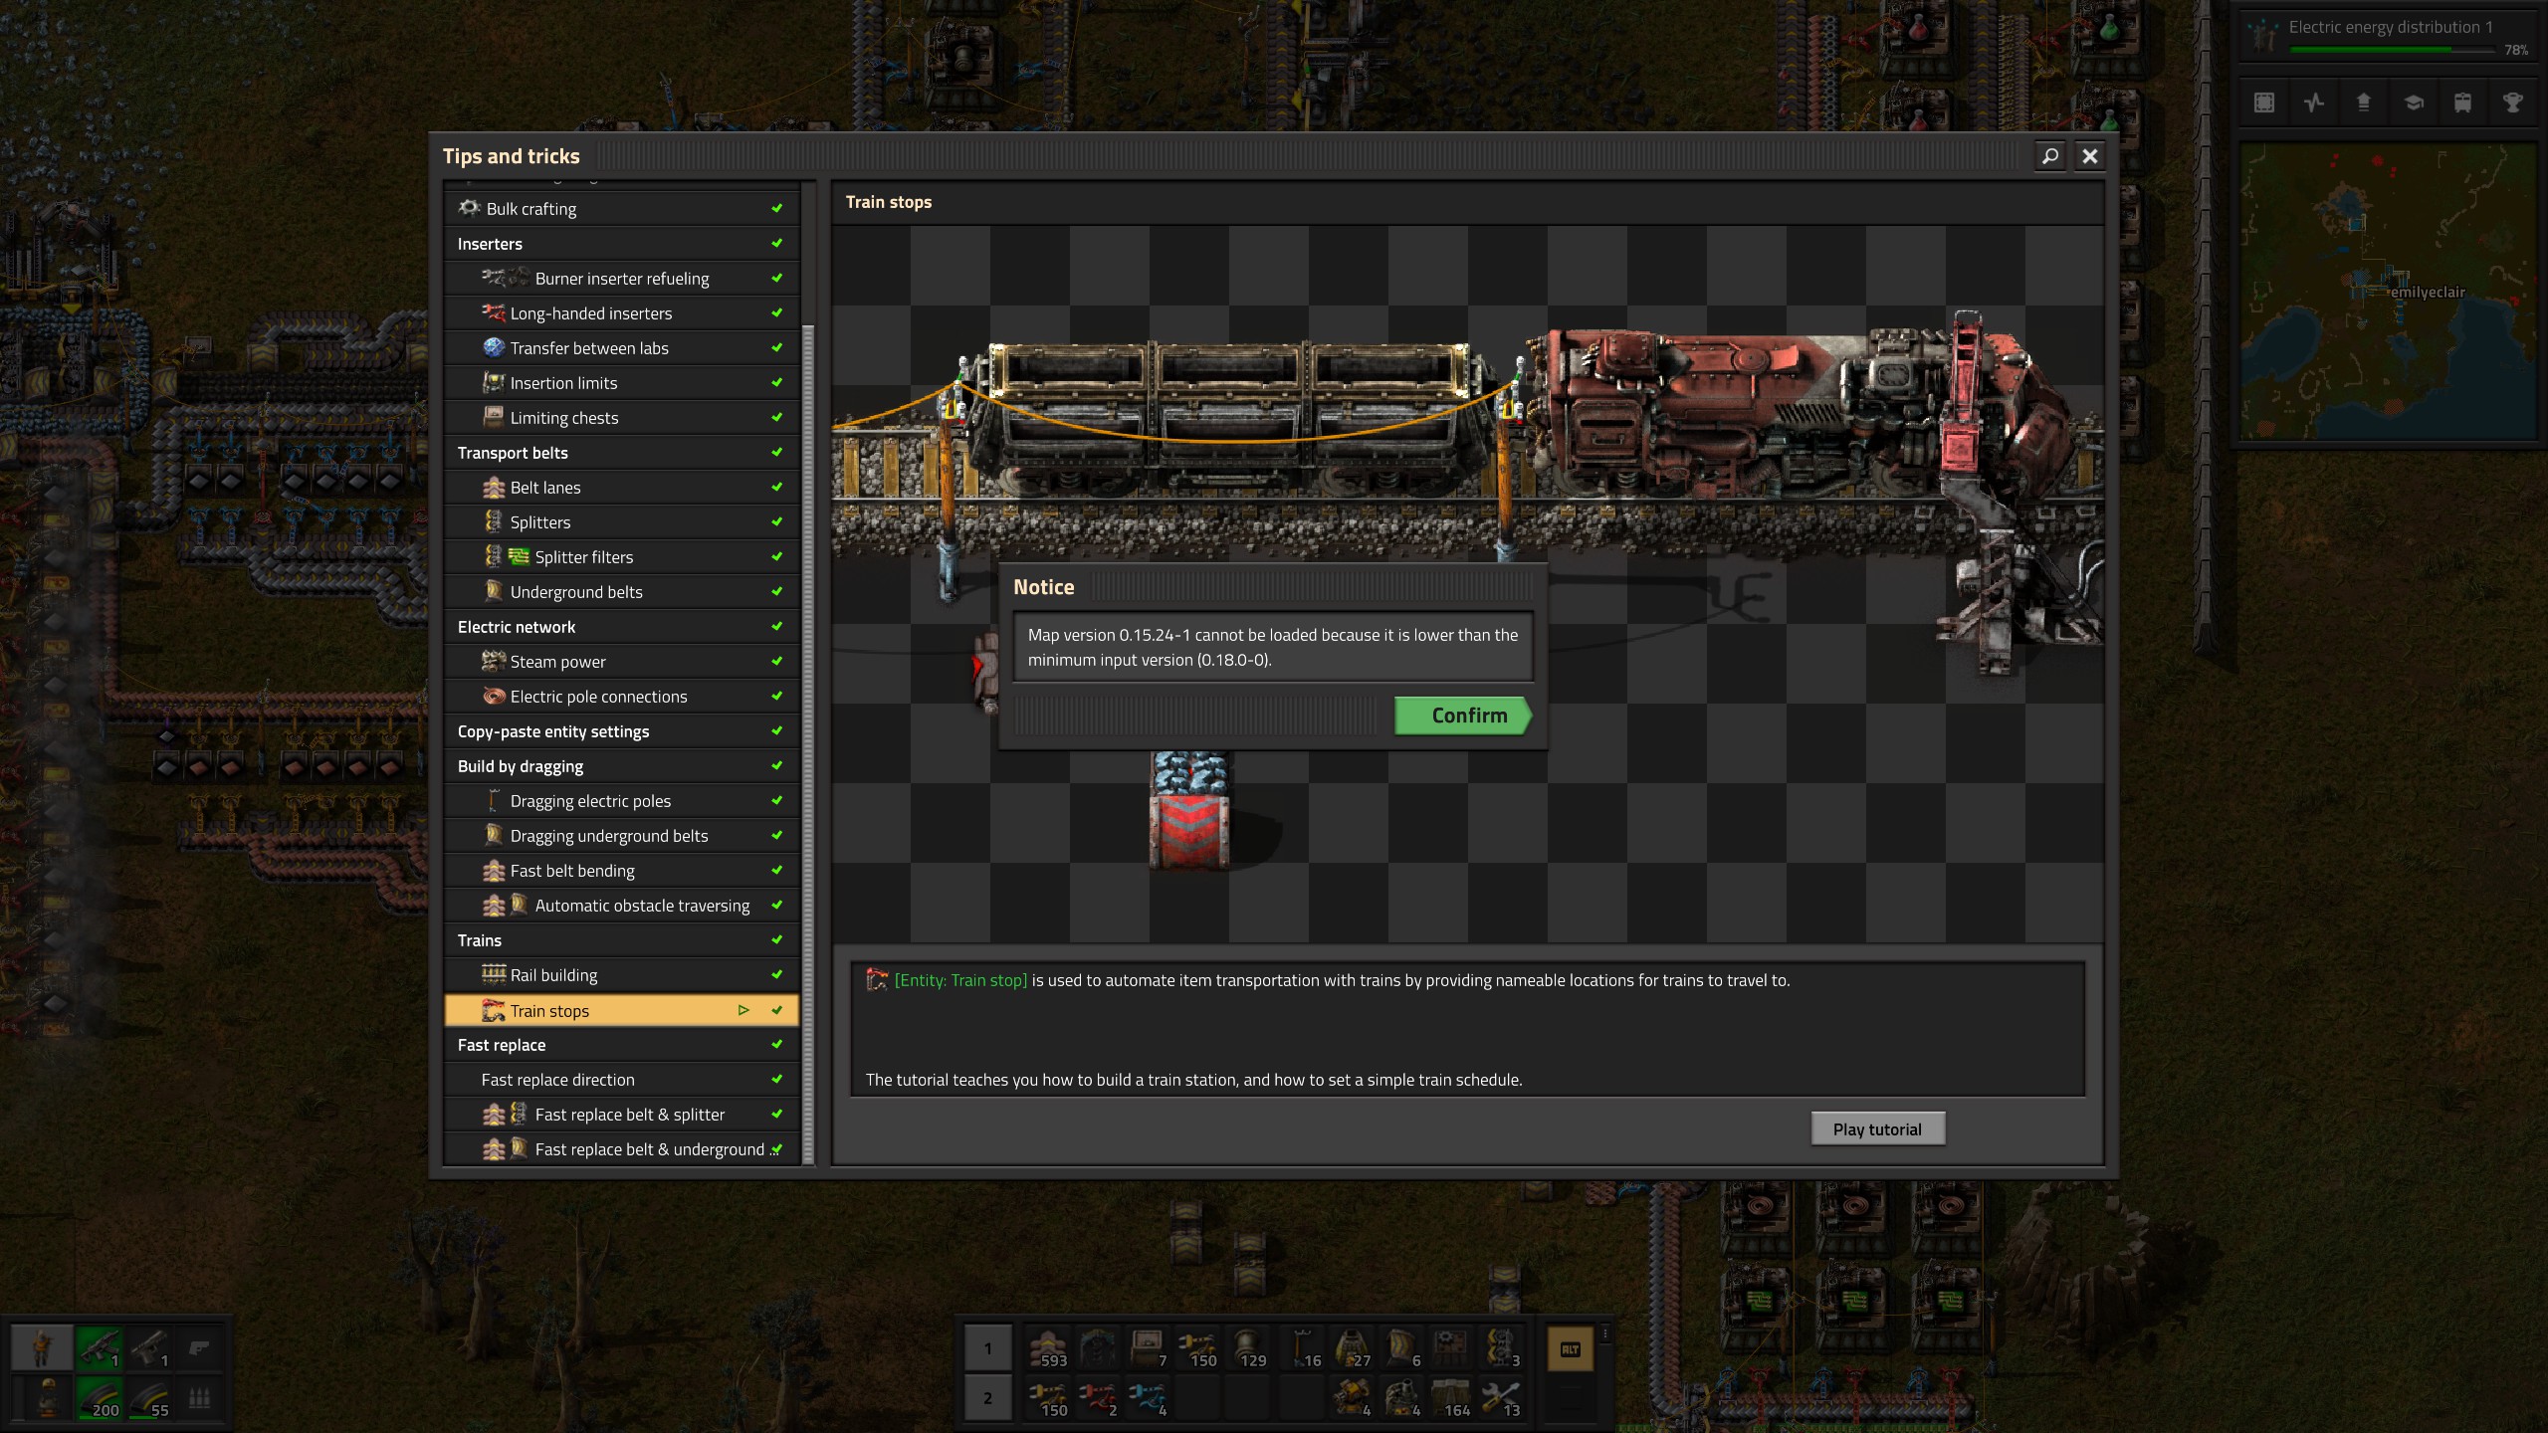Select quickbar row 1 button

(x=987, y=1348)
